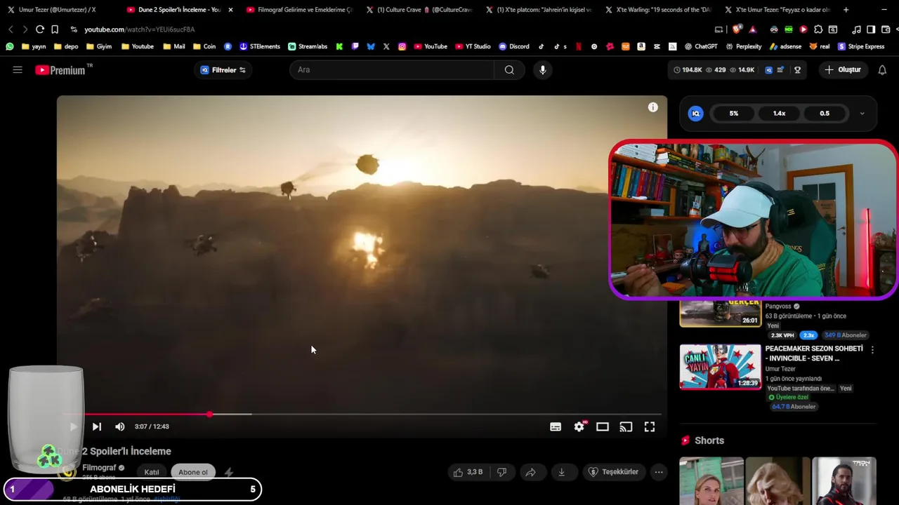Expand the vidIQ panel chevron
Image resolution: width=899 pixels, height=505 pixels.
click(862, 114)
